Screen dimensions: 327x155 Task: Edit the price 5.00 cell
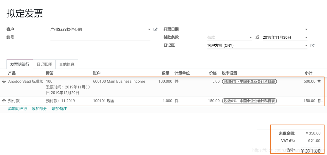[216, 81]
